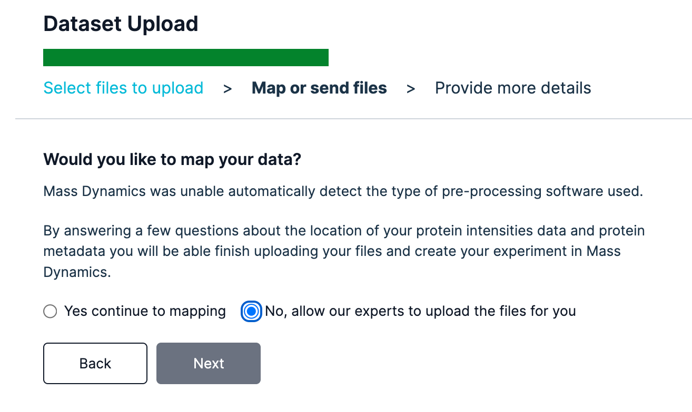
Task: Click the final word "Dynamics." ending the paragraph
Action: [77, 272]
